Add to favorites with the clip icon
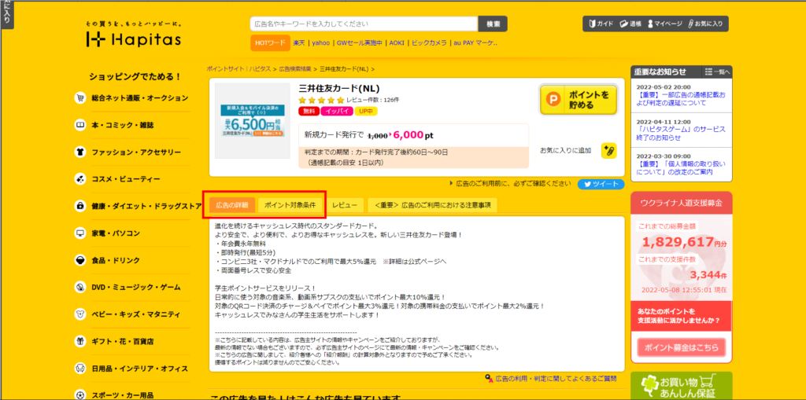This screenshot has height=400, width=806. [x=608, y=150]
